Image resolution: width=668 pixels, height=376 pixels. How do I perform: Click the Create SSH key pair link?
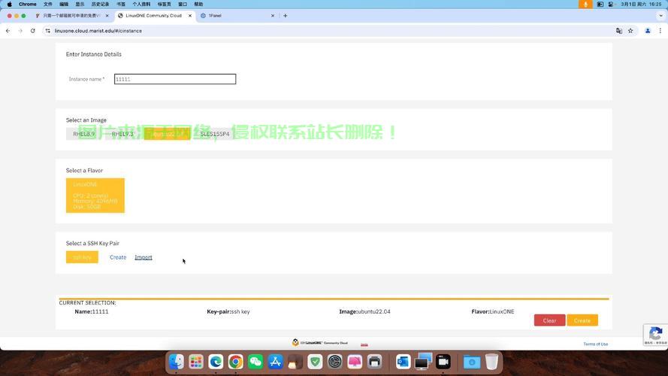point(118,257)
